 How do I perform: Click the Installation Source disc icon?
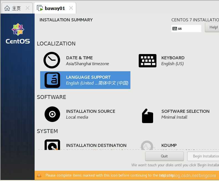pos(52,114)
